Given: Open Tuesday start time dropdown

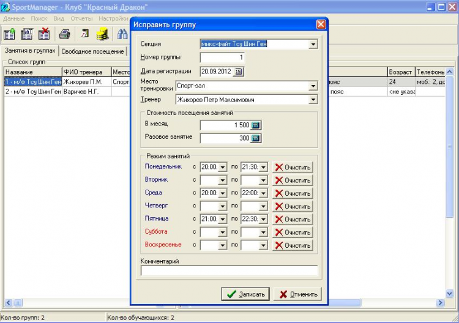Looking at the screenshot, I should tap(223, 180).
